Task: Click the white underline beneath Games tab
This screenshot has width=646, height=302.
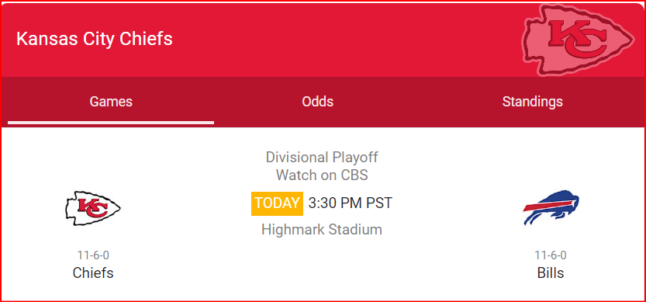Action: tap(111, 123)
